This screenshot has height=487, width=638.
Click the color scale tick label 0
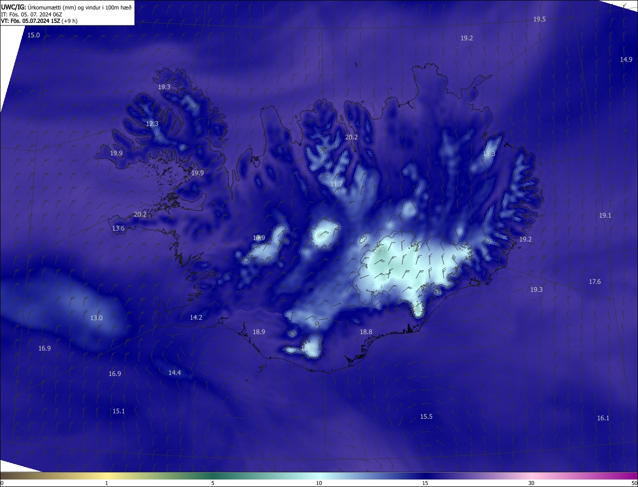tap(2, 483)
